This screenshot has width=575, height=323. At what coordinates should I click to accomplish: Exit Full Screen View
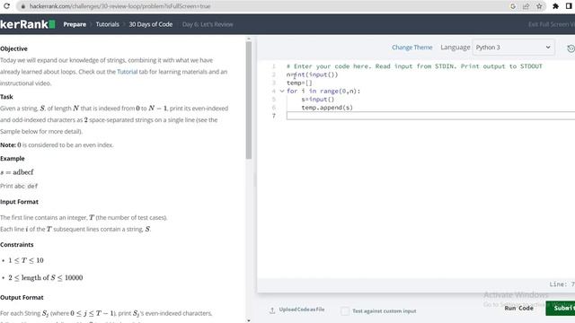[552, 24]
